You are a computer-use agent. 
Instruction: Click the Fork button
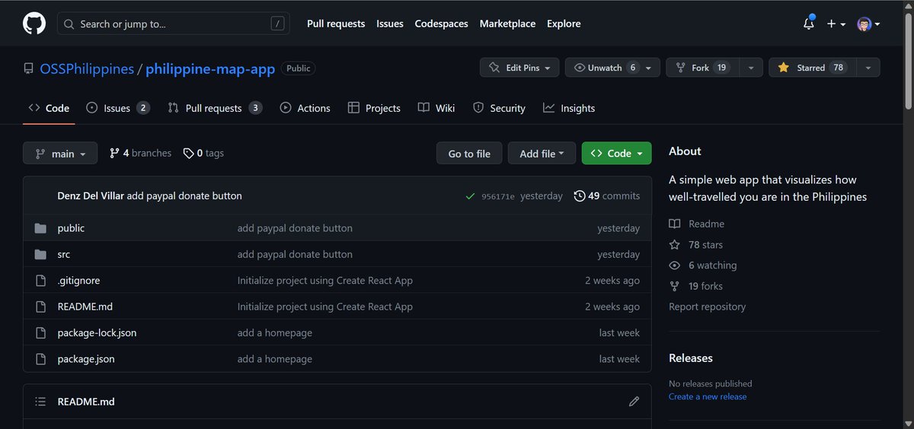[x=702, y=68]
